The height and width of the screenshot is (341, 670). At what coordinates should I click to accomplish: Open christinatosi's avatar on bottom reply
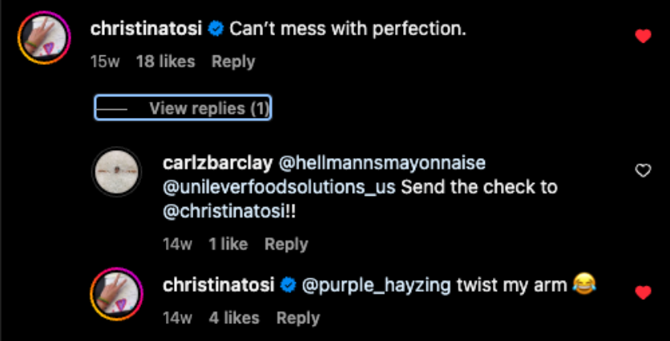point(118,293)
